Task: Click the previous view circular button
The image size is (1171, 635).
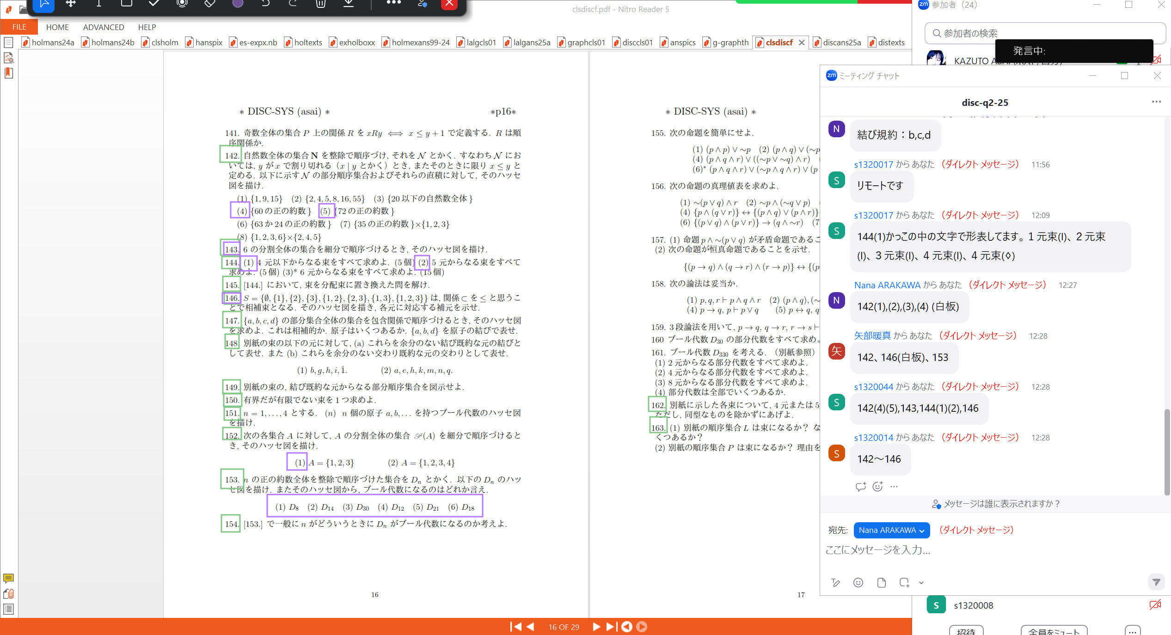Action: point(627,627)
